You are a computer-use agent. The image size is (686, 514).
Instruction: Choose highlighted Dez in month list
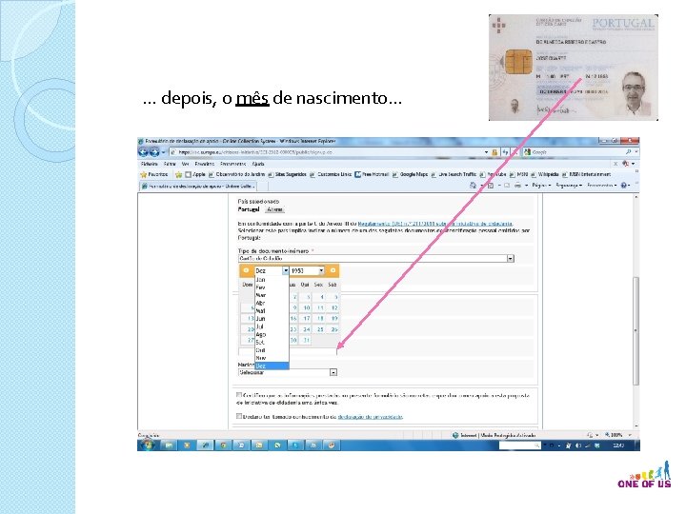[272, 366]
